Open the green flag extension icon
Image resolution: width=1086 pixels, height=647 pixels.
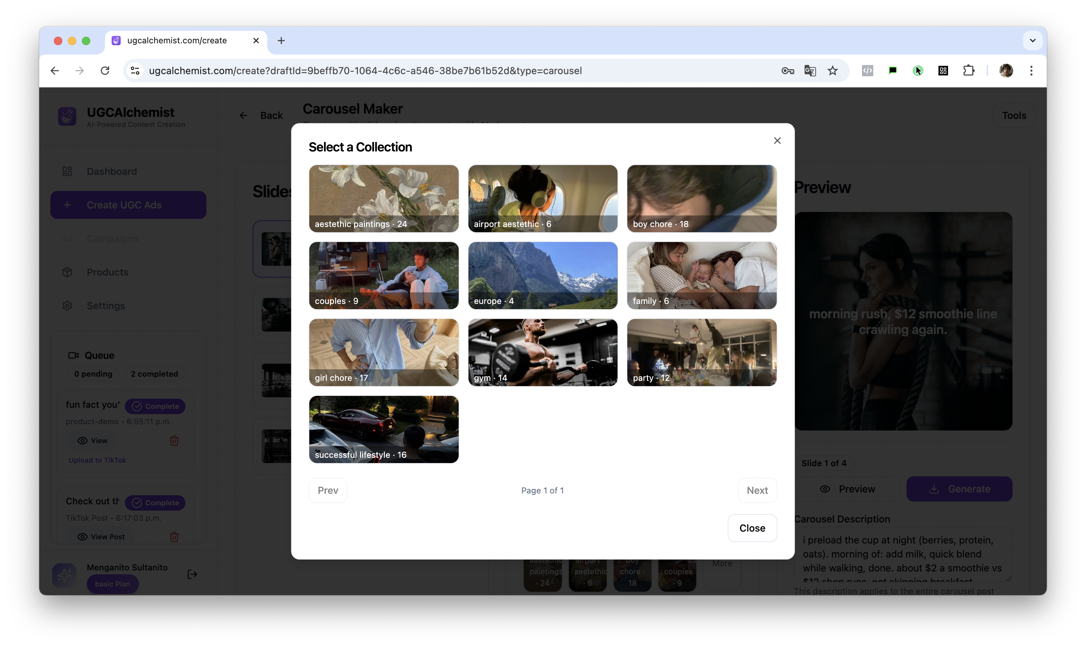coord(893,71)
